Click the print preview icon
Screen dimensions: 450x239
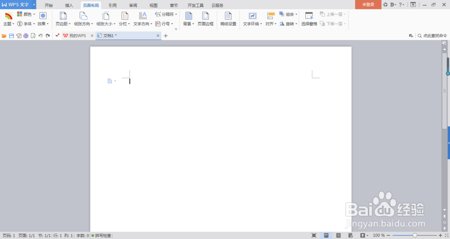33,36
